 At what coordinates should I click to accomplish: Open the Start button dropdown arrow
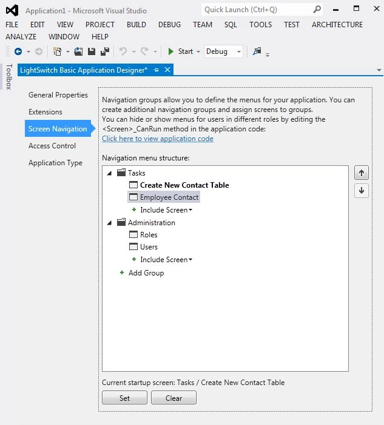coord(198,51)
